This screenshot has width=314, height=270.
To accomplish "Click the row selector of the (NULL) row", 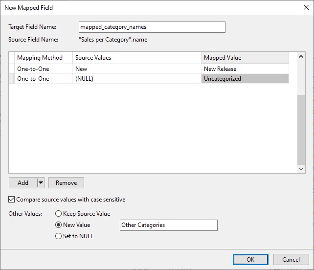I will click(x=12, y=79).
